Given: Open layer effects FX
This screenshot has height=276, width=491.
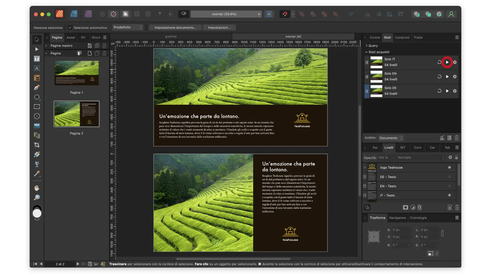Looking at the screenshot, I should (x=420, y=208).
